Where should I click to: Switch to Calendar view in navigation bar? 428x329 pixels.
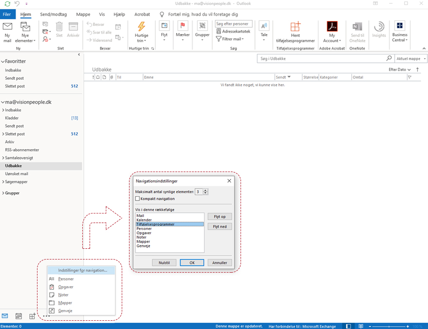pyautogui.click(x=19, y=316)
